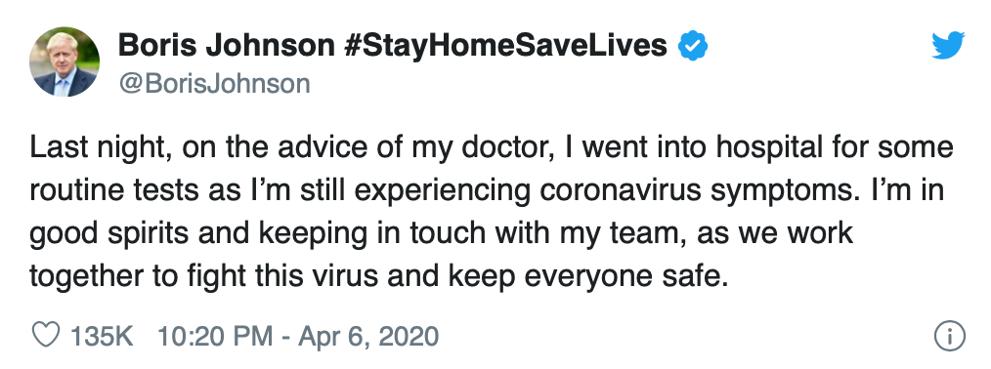991x369 pixels.
Task: Visit the @BorisJohnson handle
Action: 214,84
